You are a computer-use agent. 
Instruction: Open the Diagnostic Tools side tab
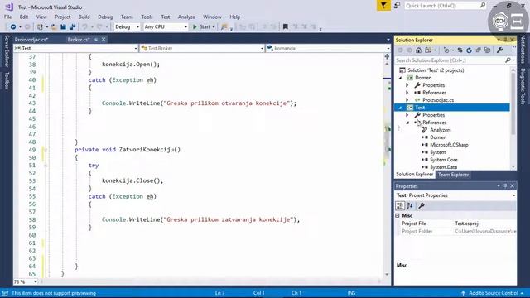pos(523,86)
